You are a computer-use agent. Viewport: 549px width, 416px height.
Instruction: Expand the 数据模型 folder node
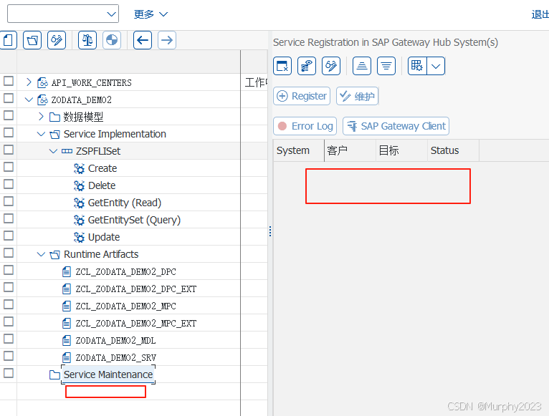[42, 117]
